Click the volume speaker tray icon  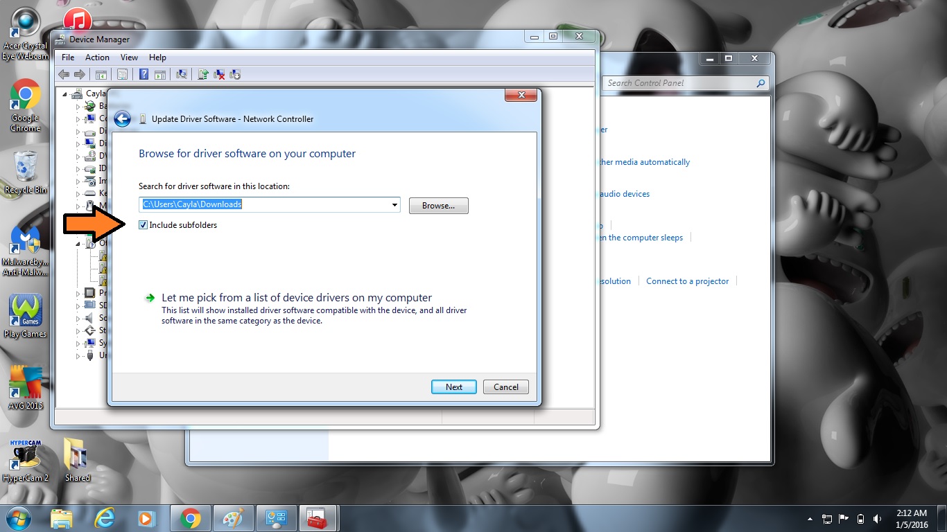click(x=878, y=519)
